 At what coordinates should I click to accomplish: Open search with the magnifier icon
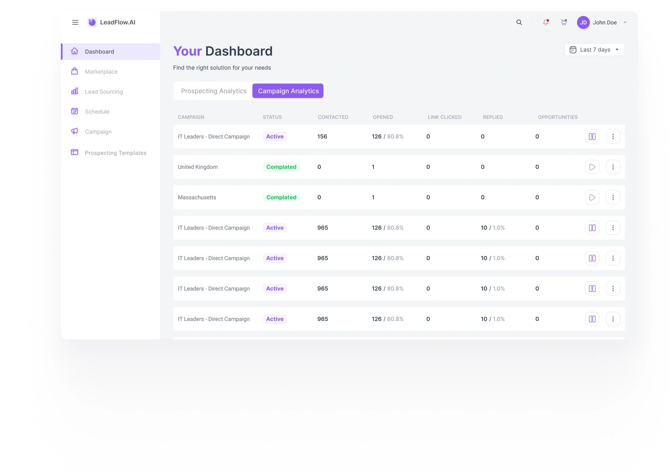coord(519,23)
